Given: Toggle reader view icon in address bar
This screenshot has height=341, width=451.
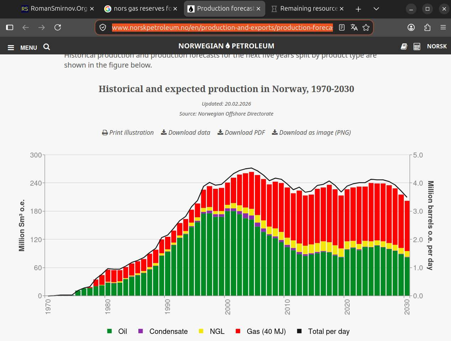Looking at the screenshot, I should tap(342, 27).
